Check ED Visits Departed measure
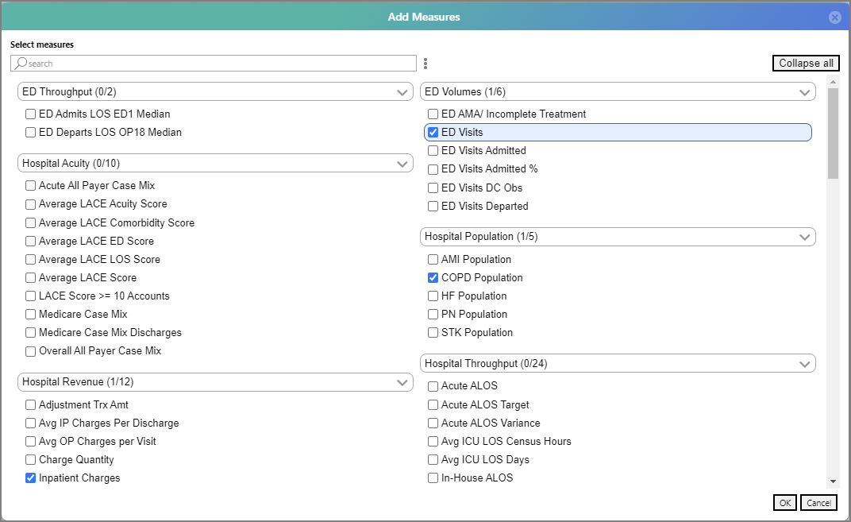The width and height of the screenshot is (851, 522). point(433,207)
